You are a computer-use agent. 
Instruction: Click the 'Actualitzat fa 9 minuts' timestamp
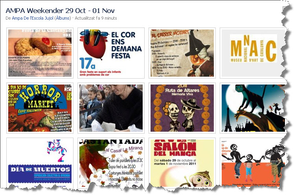coord(96,18)
